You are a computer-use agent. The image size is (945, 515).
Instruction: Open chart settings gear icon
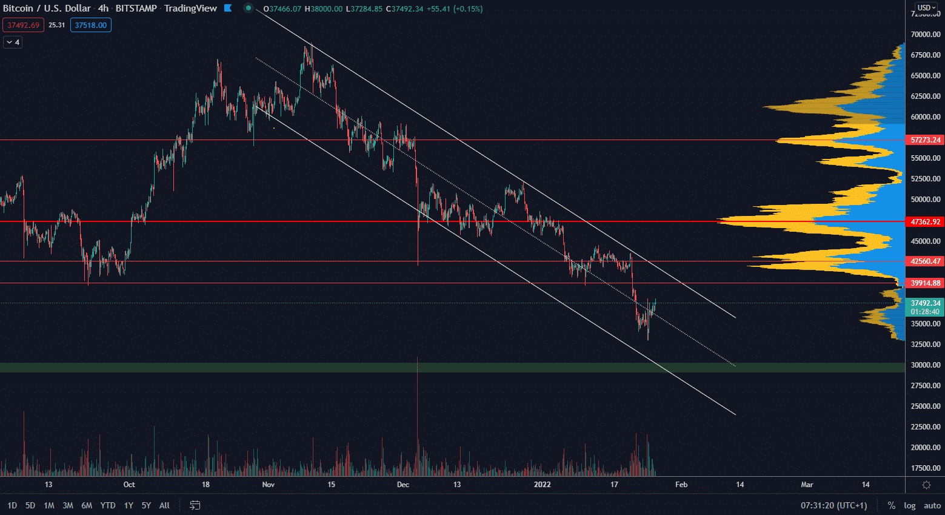coord(926,485)
